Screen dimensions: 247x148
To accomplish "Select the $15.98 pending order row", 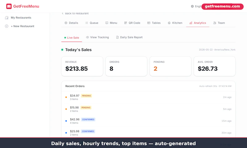I will [149, 109].
